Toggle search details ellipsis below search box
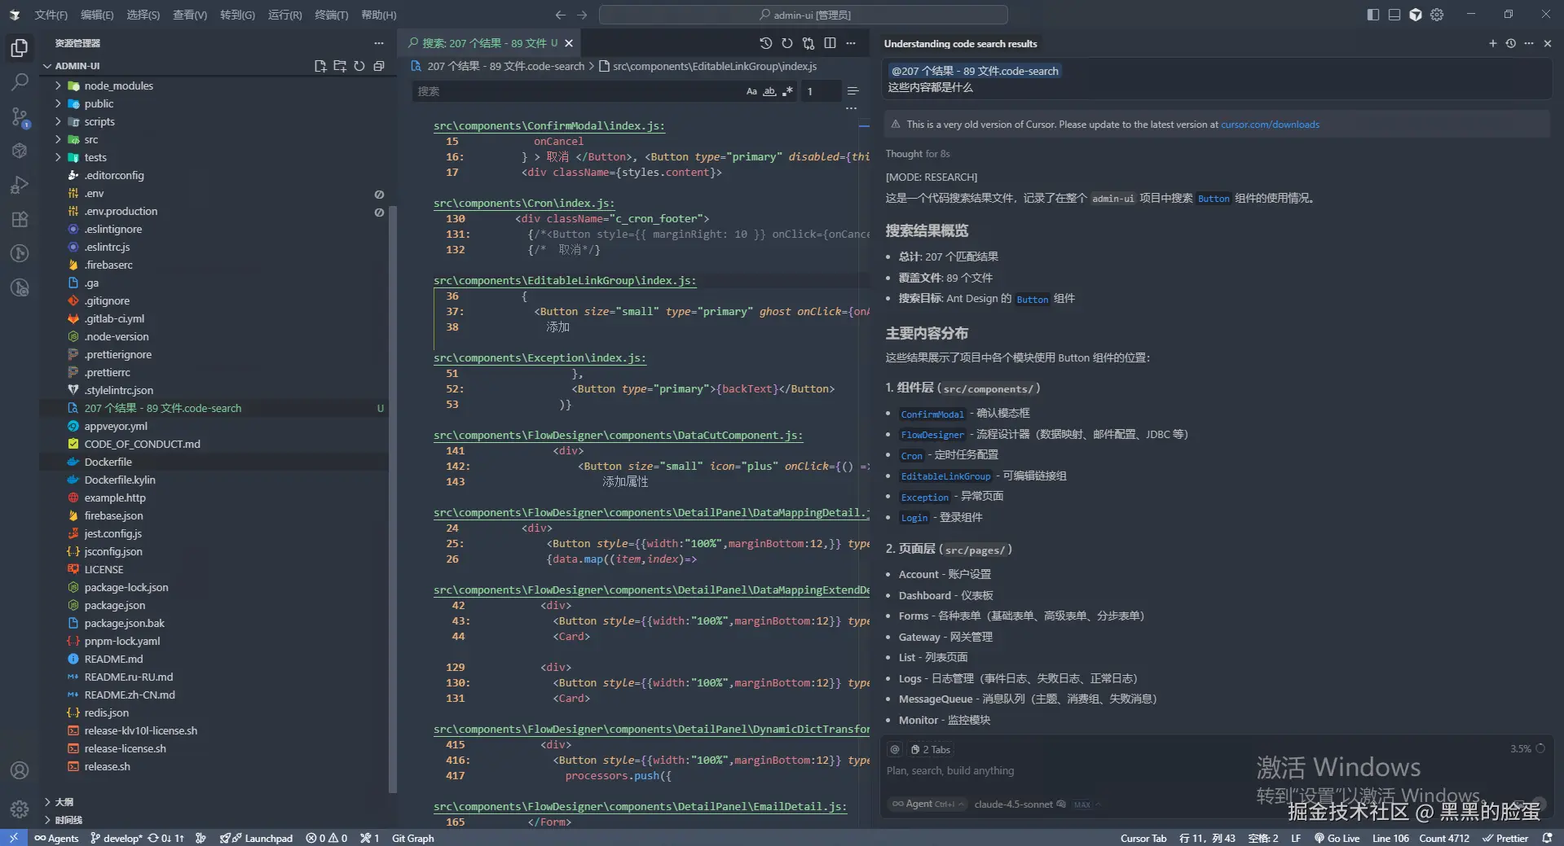 pyautogui.click(x=851, y=108)
